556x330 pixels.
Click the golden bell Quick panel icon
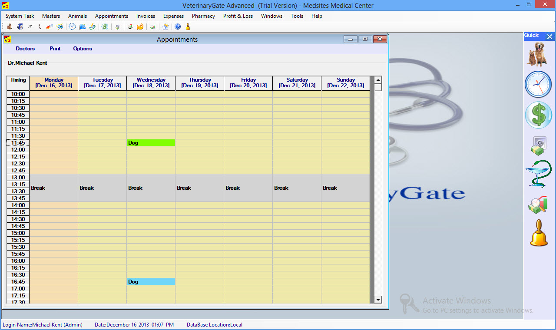click(539, 233)
